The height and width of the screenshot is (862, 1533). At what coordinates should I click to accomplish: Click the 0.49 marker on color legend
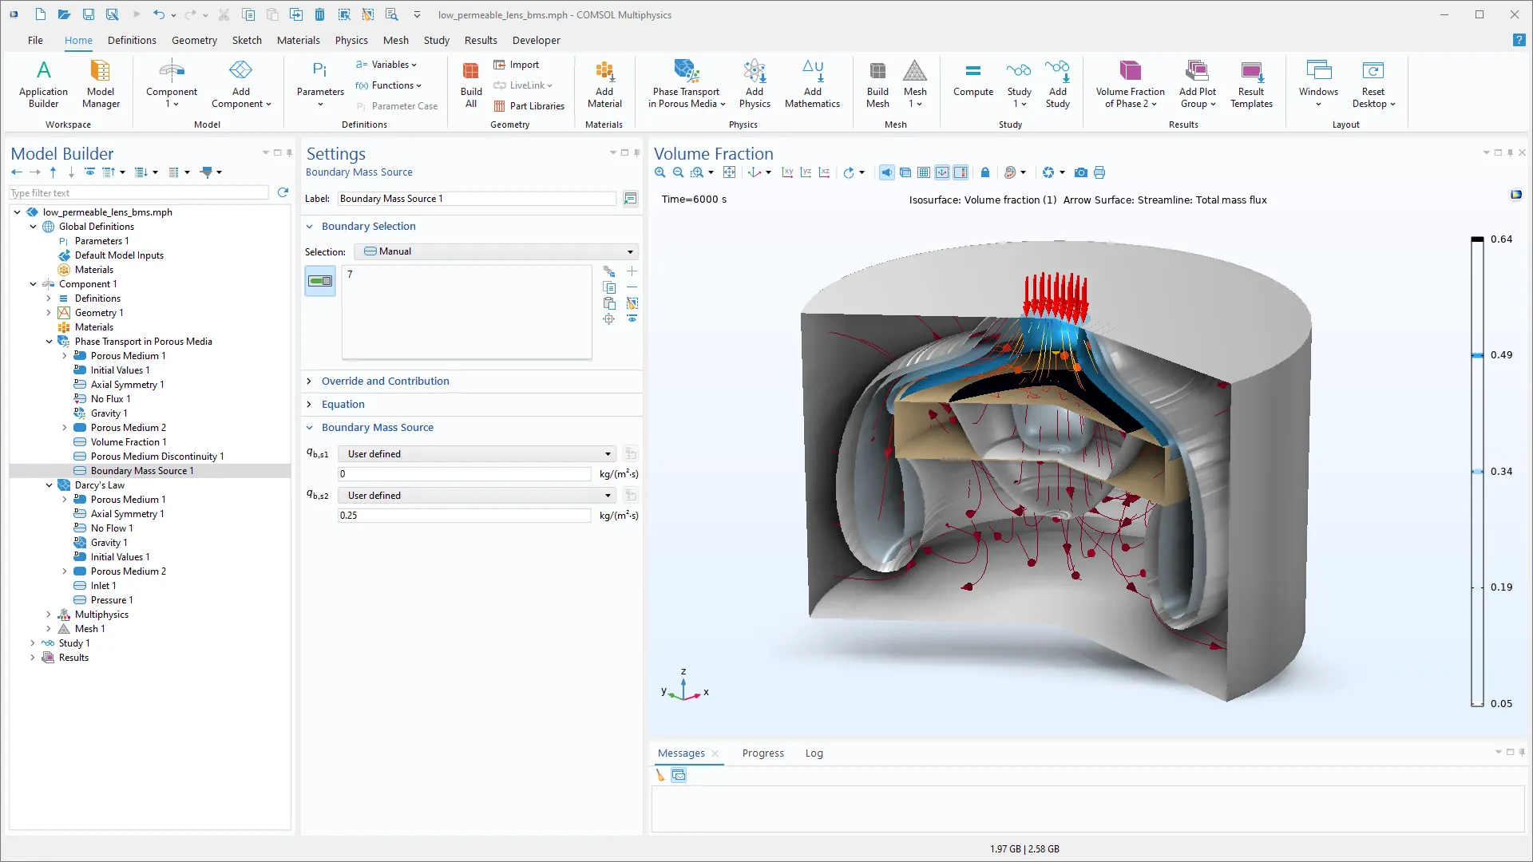[x=1478, y=355]
